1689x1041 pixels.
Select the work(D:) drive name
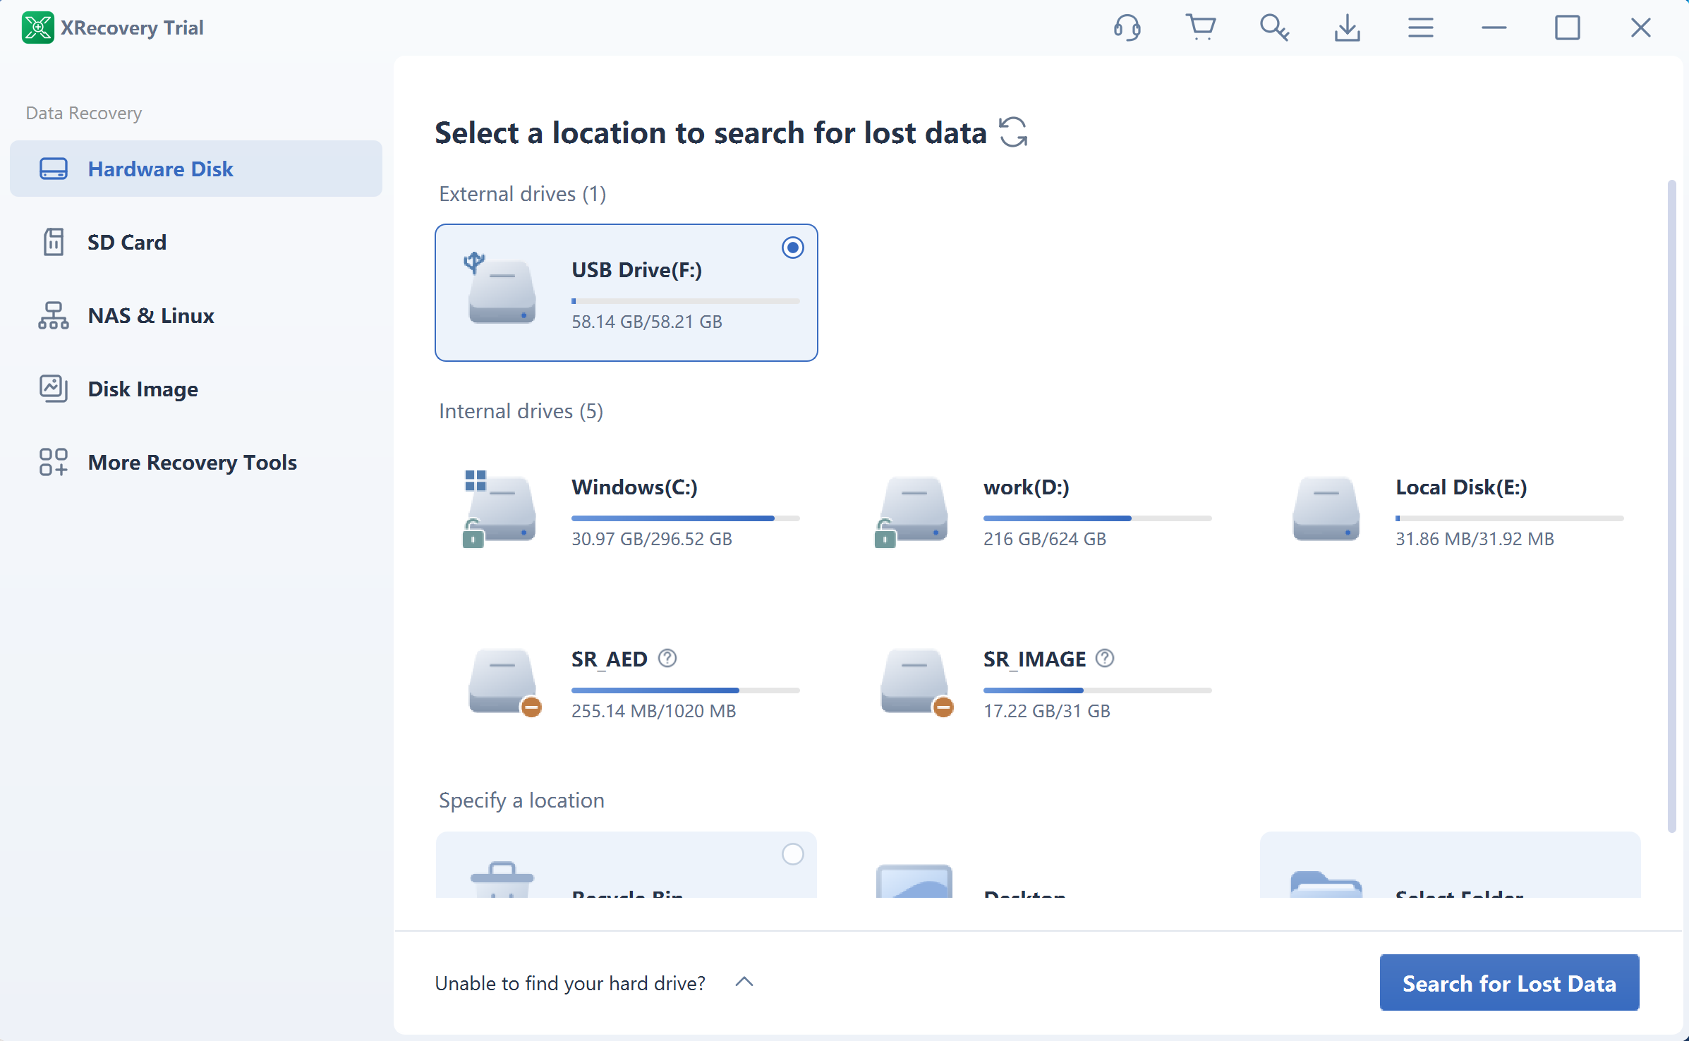coord(1027,487)
